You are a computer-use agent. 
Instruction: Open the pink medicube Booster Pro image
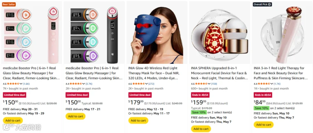pyautogui.click(x=31, y=35)
